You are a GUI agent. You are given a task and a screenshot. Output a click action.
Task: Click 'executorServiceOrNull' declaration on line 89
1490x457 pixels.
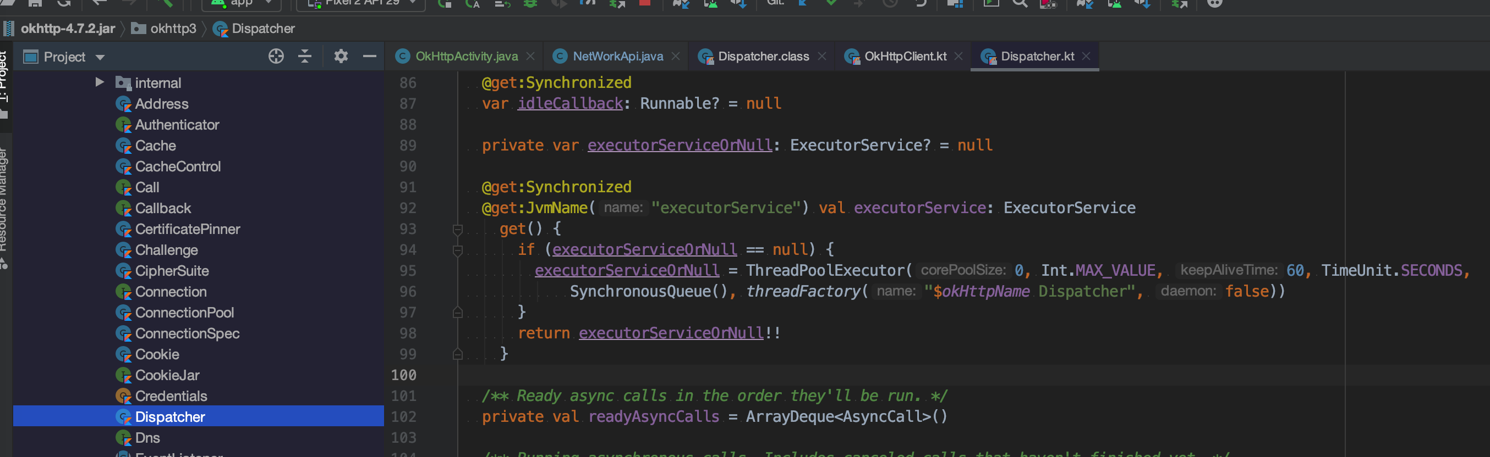(x=680, y=145)
